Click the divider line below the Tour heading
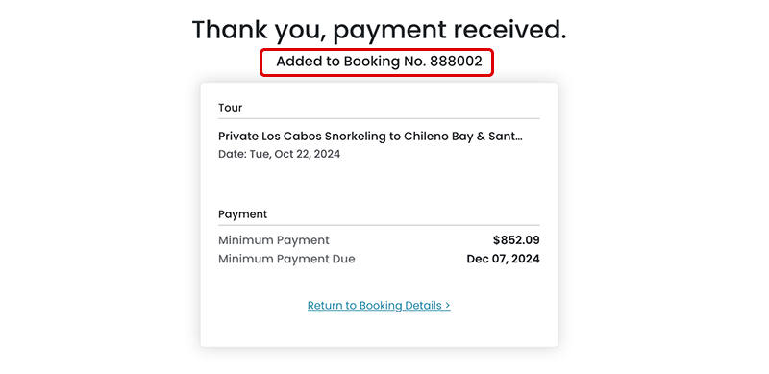This screenshot has height=374, width=769. point(379,118)
